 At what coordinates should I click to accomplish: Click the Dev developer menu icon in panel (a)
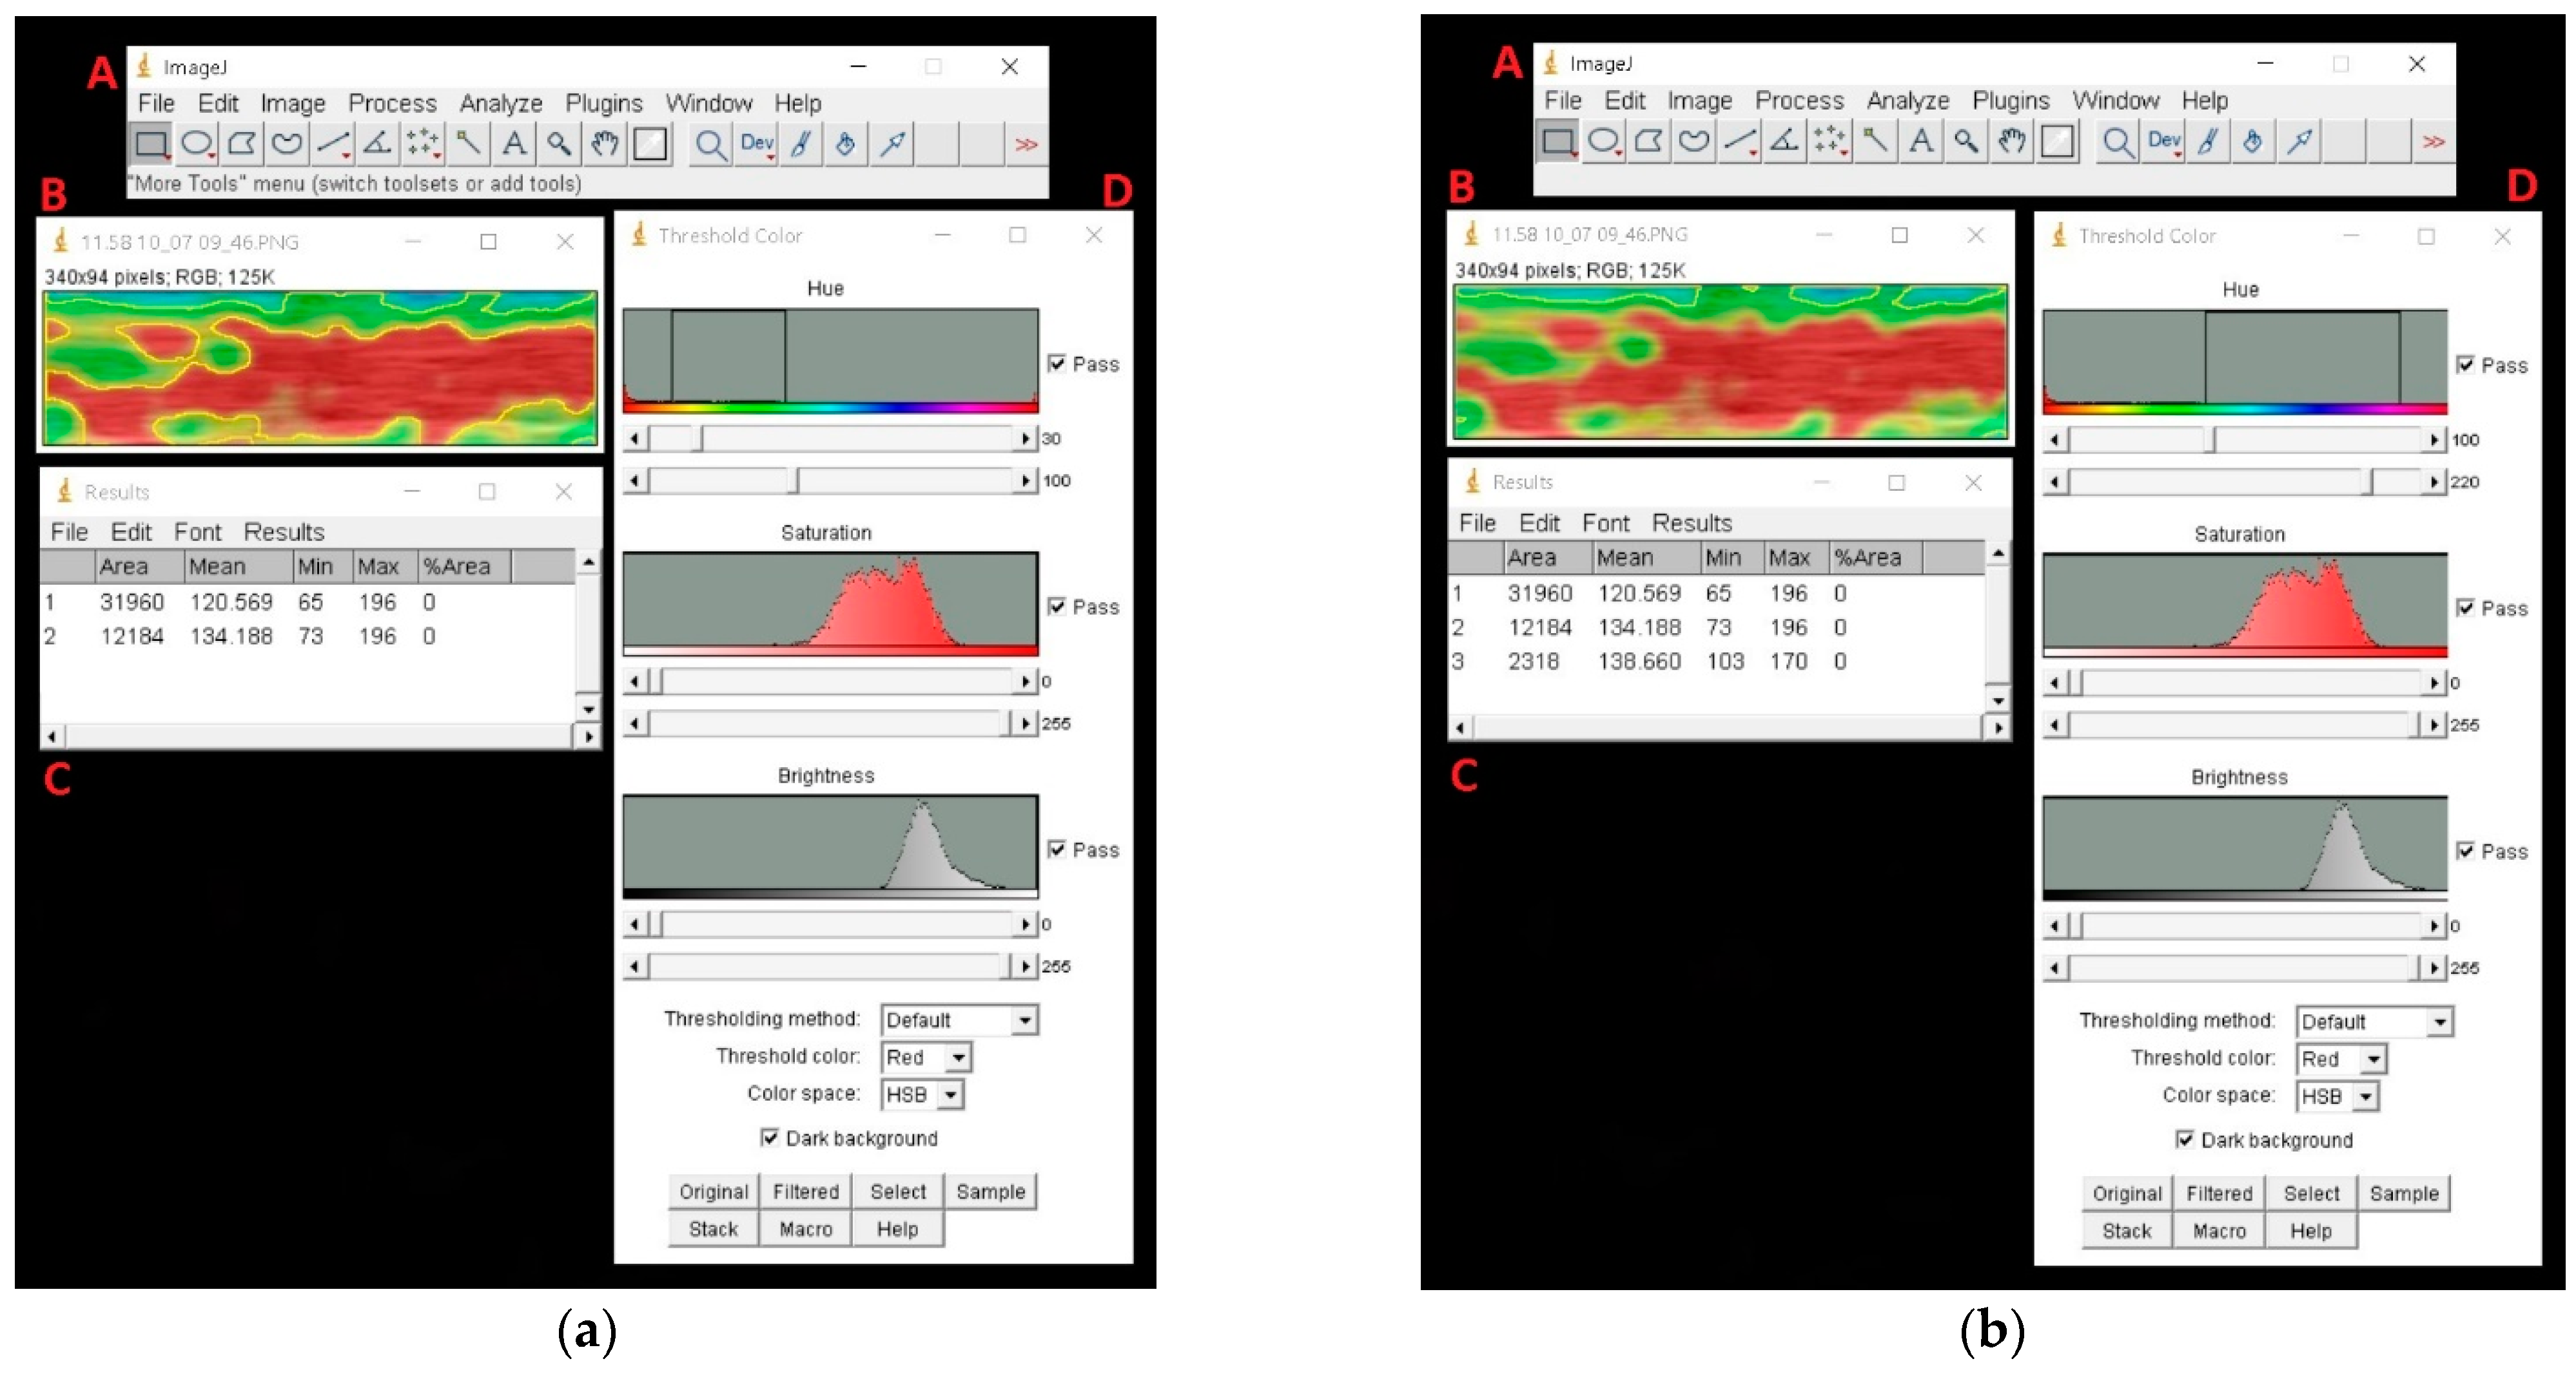coord(756,144)
